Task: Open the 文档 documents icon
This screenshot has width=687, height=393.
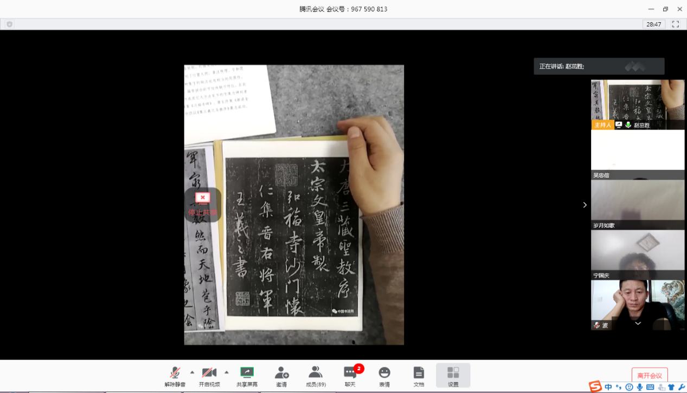Action: tap(419, 376)
